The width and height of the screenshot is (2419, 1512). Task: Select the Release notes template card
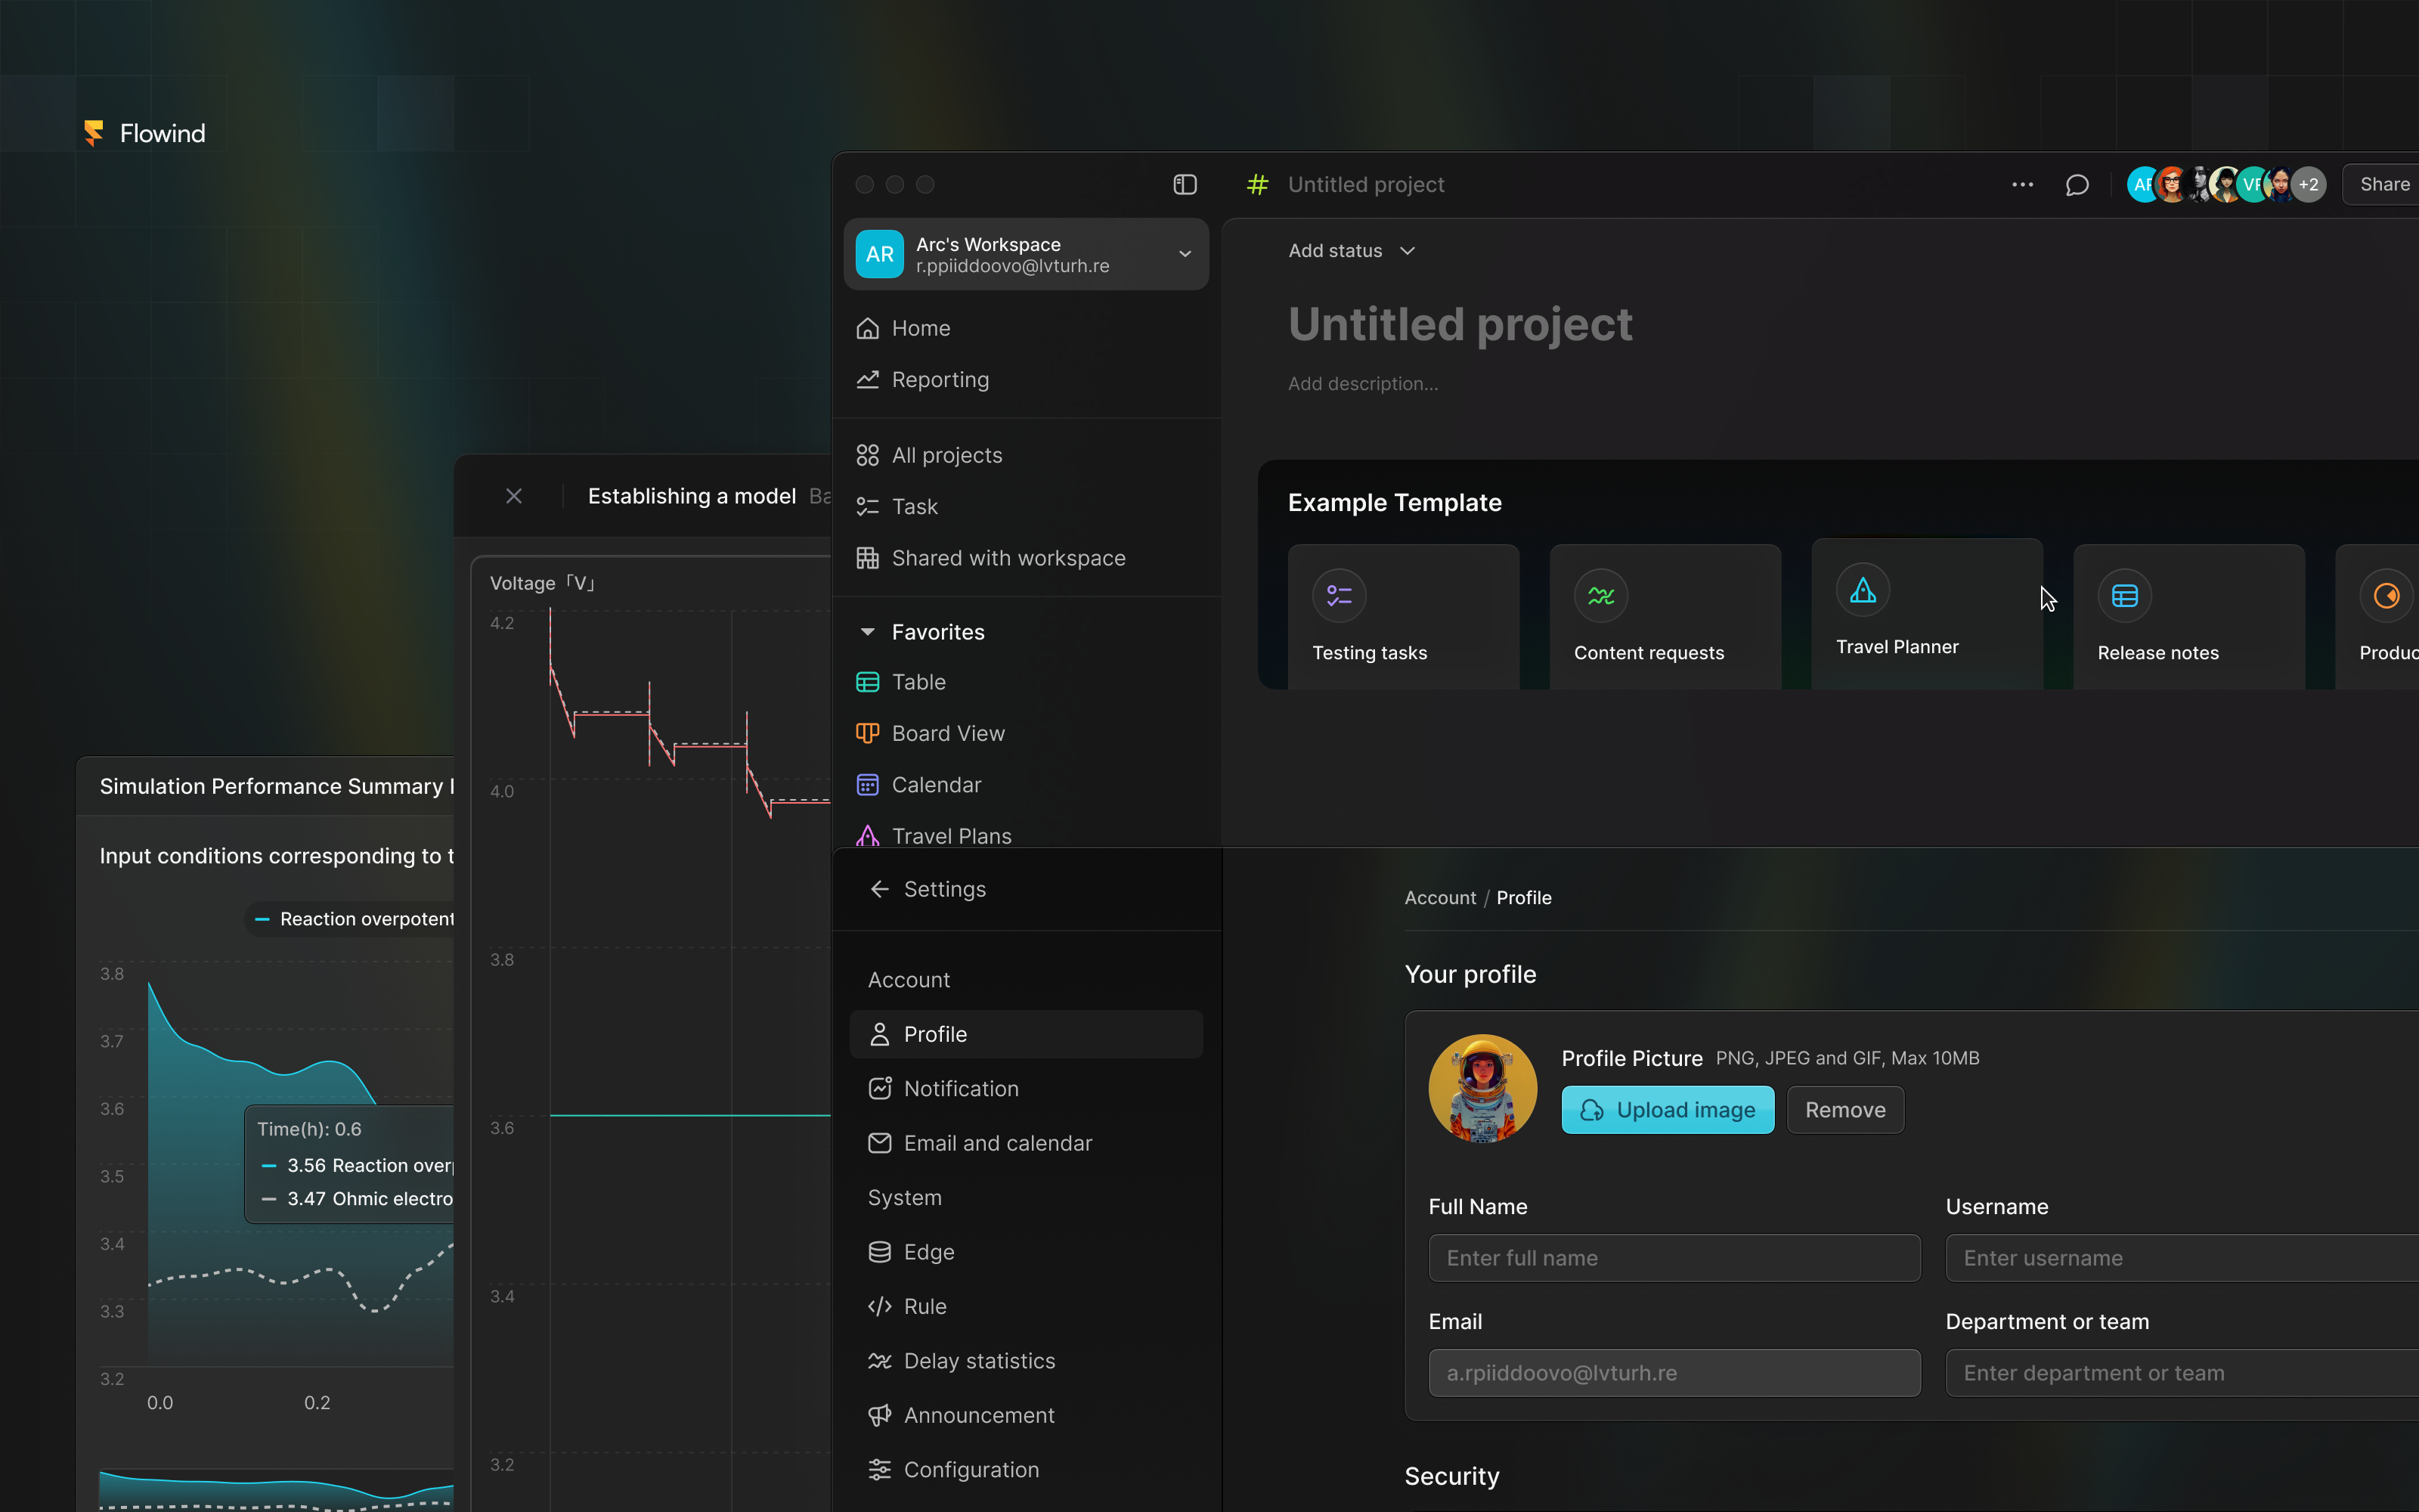point(2189,616)
